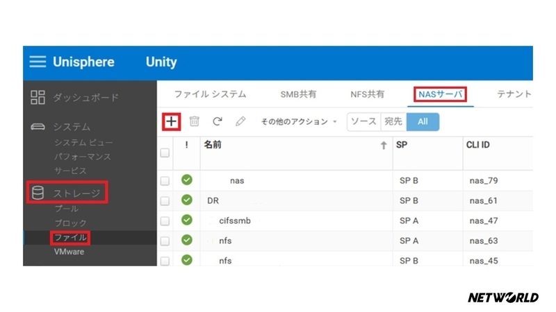Open システム in the sidebar
This screenshot has width=556, height=312.
(72, 127)
